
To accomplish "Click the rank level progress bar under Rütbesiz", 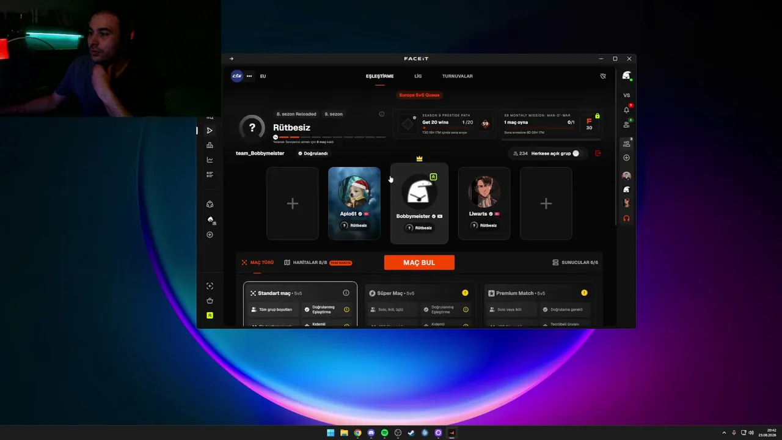I will [329, 137].
